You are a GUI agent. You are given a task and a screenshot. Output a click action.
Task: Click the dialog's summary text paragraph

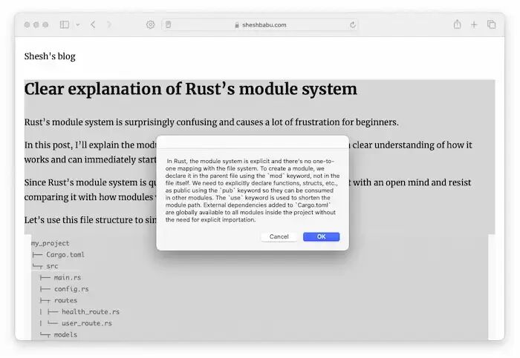tap(253, 190)
